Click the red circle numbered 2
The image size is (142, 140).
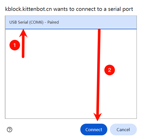point(110,70)
